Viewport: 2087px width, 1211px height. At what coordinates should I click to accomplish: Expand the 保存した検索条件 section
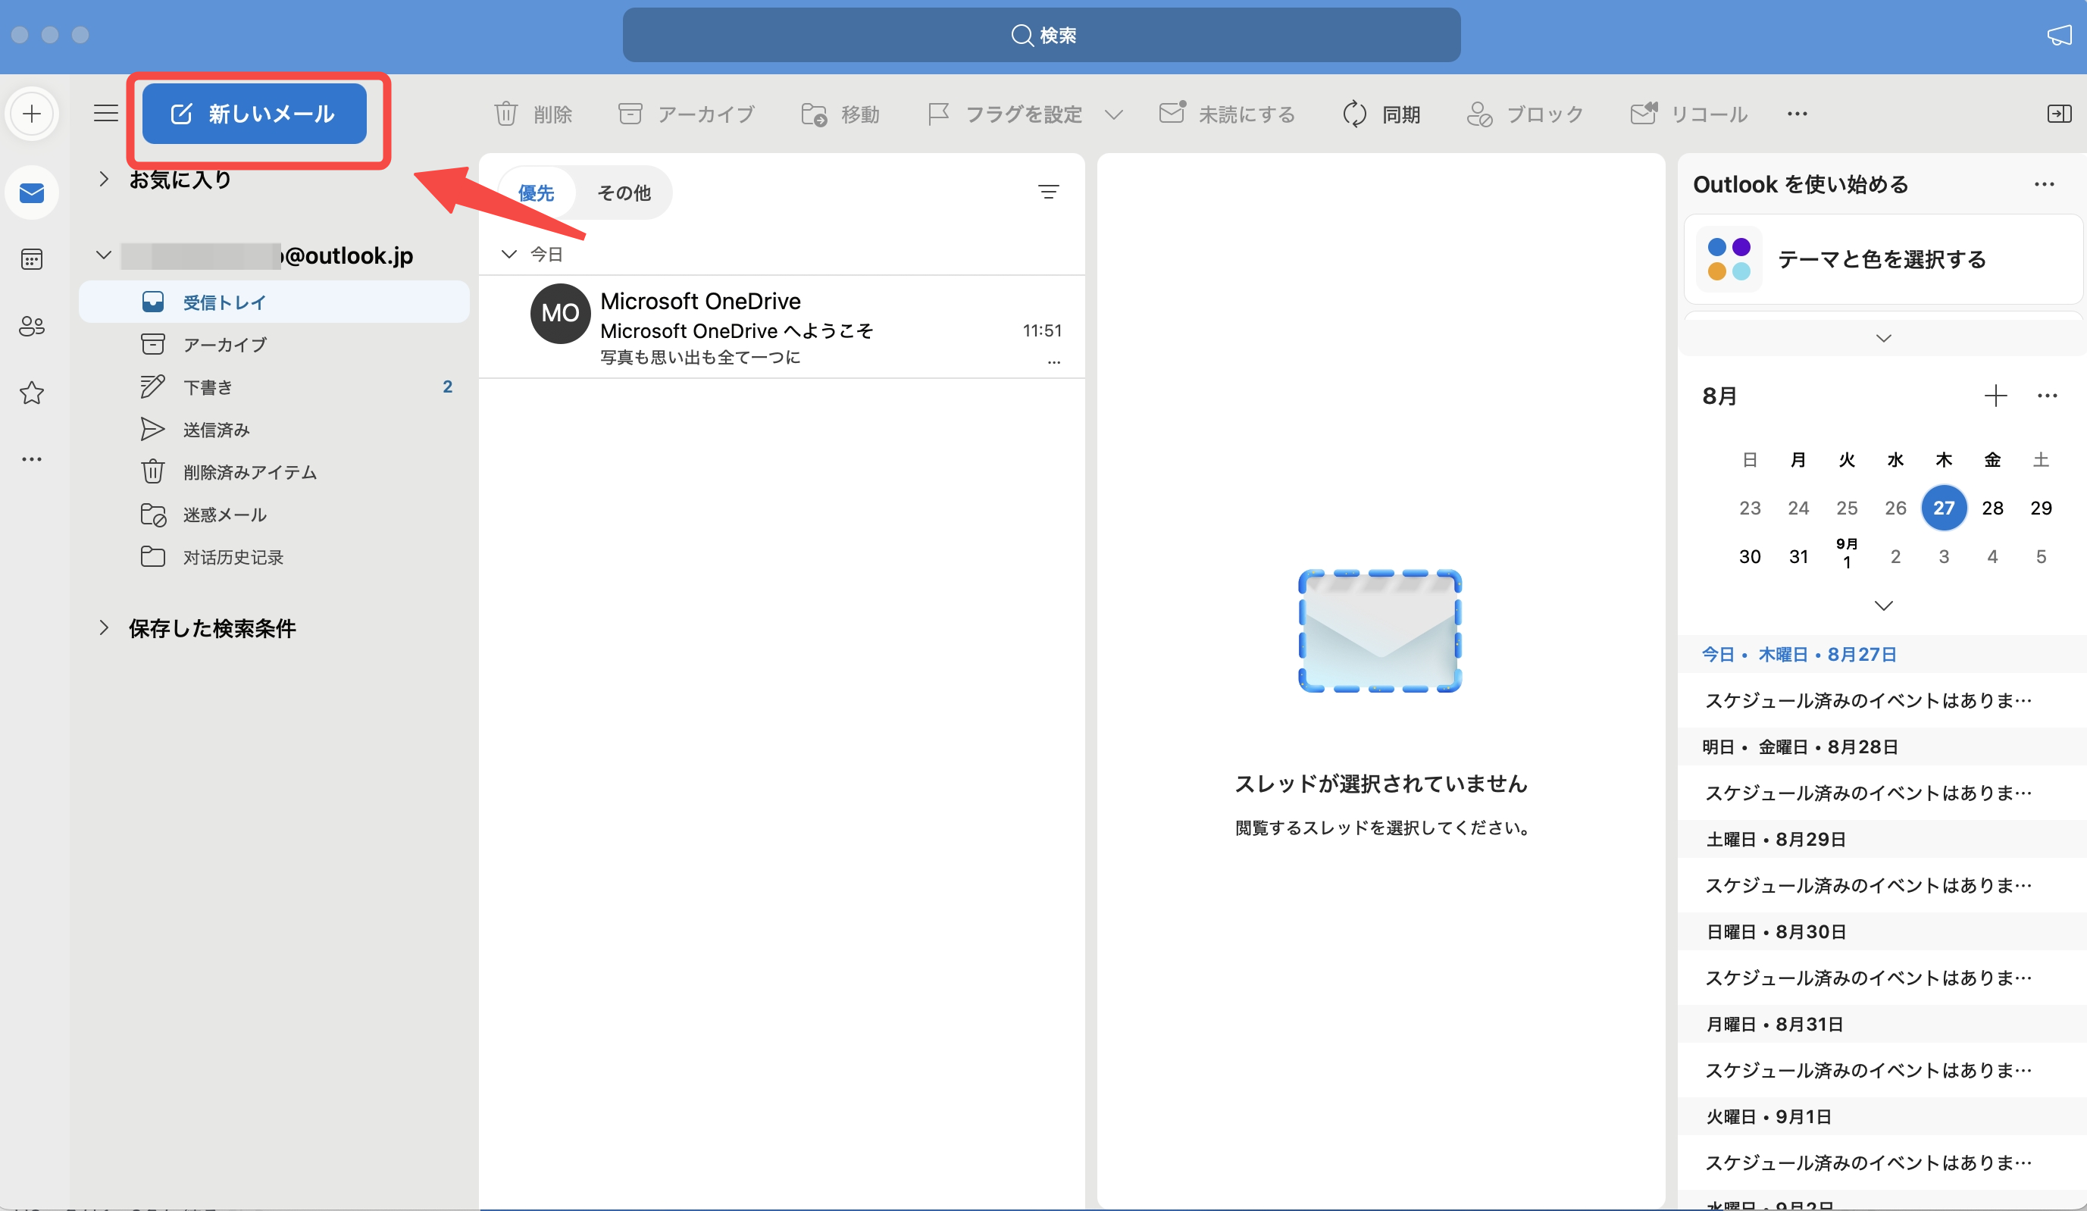(x=104, y=628)
